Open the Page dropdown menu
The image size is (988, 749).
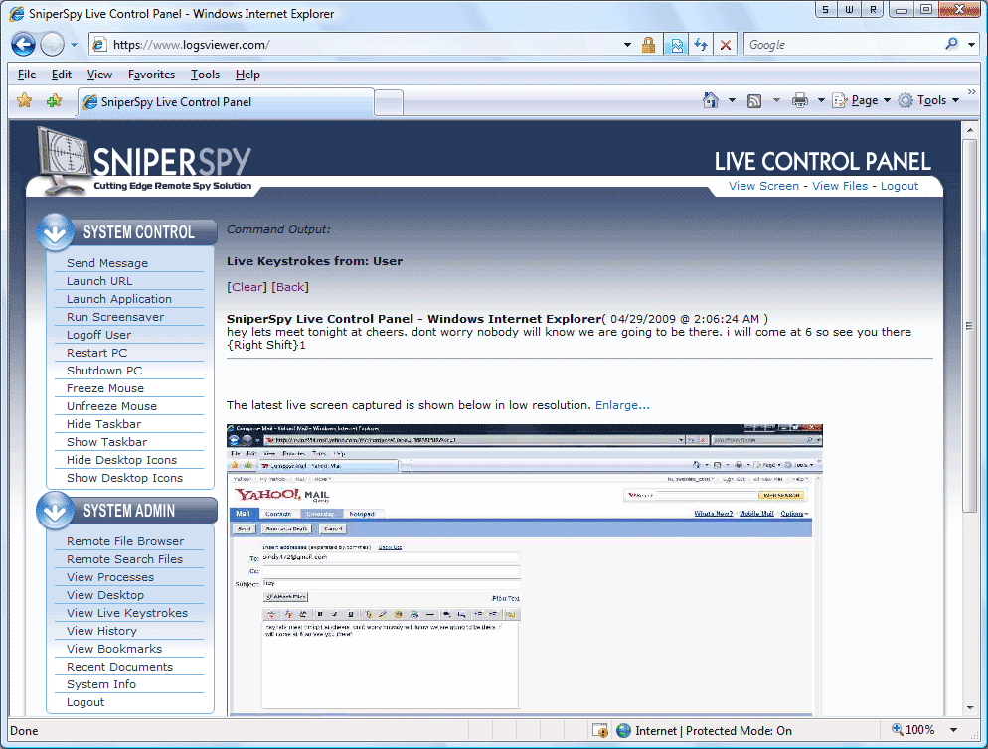point(861,100)
